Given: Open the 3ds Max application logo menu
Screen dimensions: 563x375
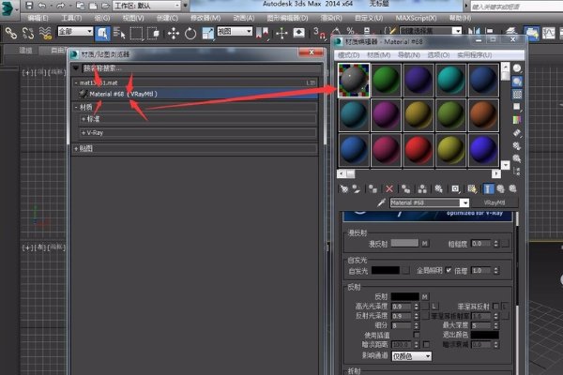Looking at the screenshot, I should 8,7.
